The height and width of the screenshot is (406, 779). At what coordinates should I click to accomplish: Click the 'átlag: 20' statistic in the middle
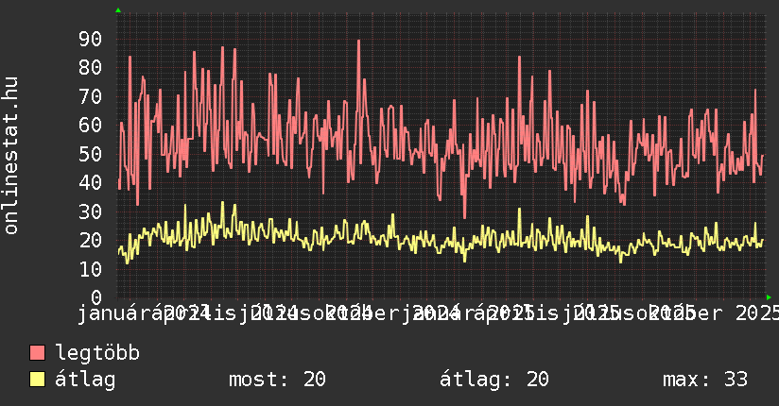click(x=494, y=380)
